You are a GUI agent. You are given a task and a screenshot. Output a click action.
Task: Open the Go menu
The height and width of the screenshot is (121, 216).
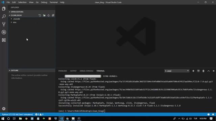(x=37, y=2)
